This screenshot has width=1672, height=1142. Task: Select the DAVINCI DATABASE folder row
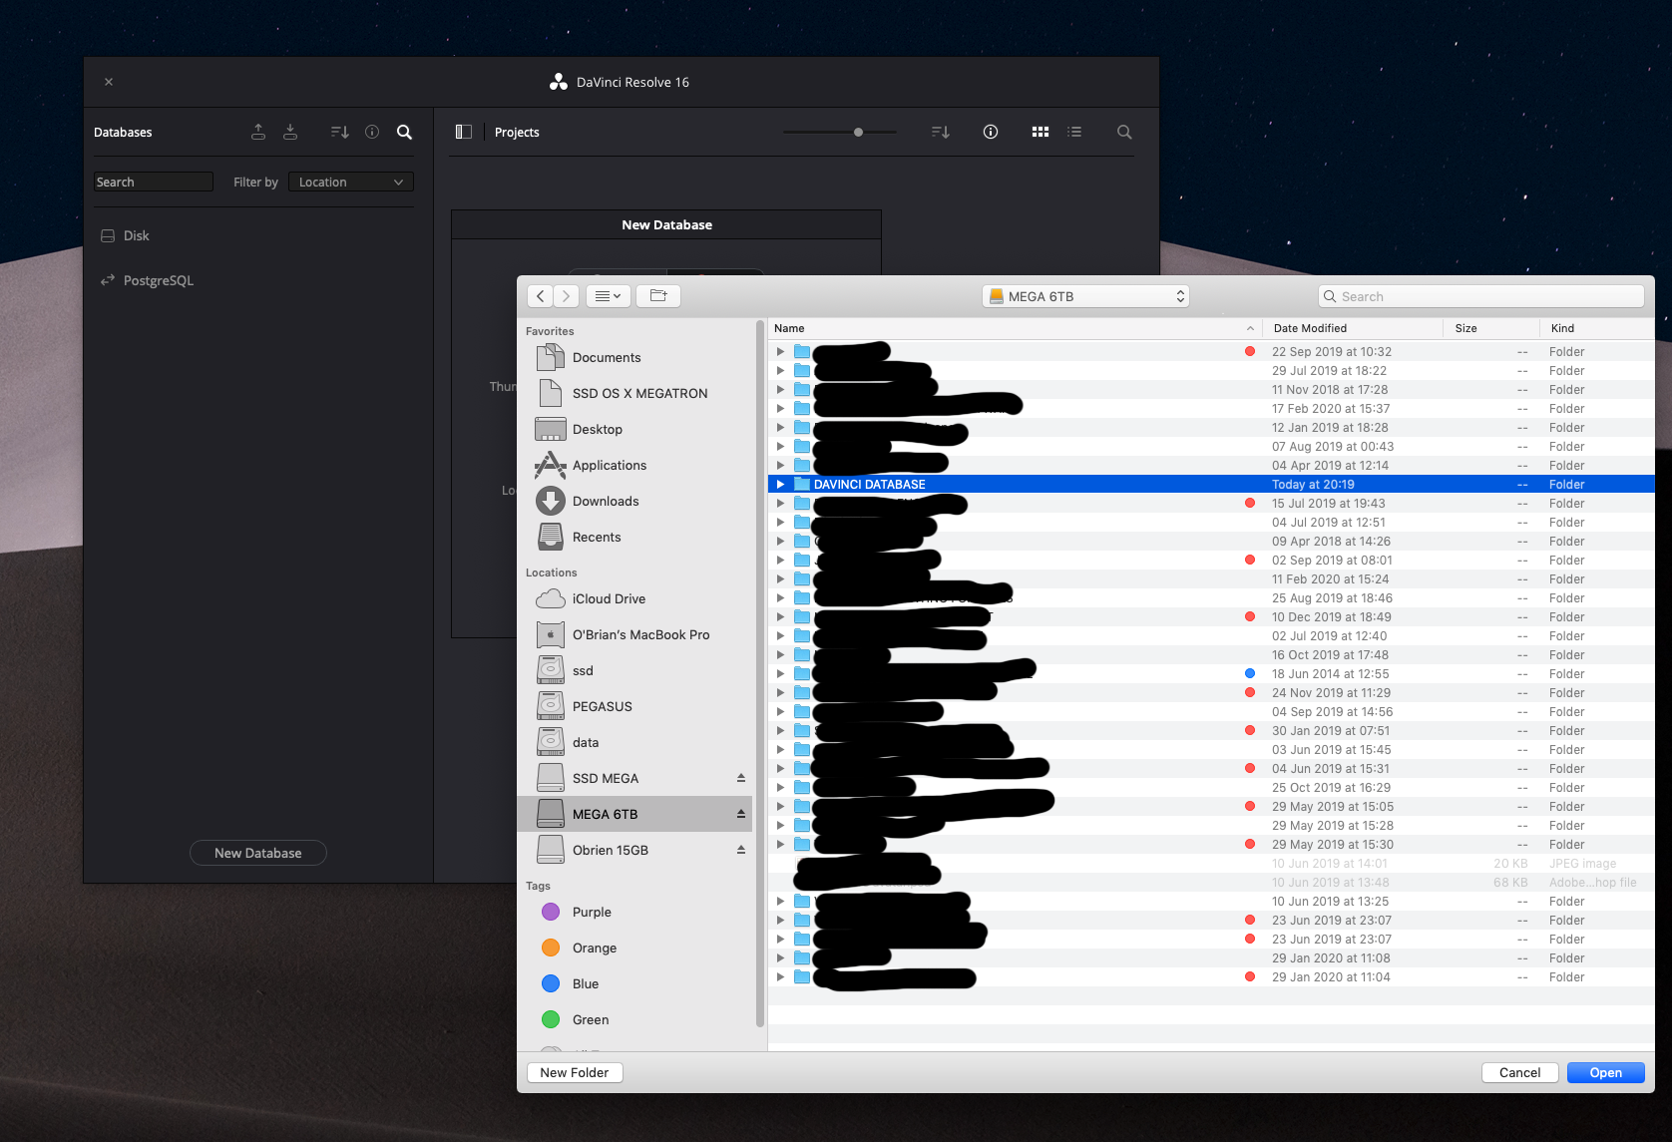[x=1211, y=485]
